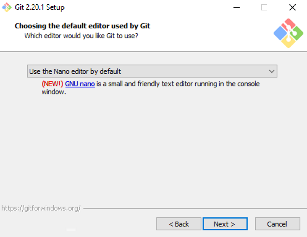The image size is (307, 237).
Task: Cancel the Git installation
Action: tap(277, 224)
